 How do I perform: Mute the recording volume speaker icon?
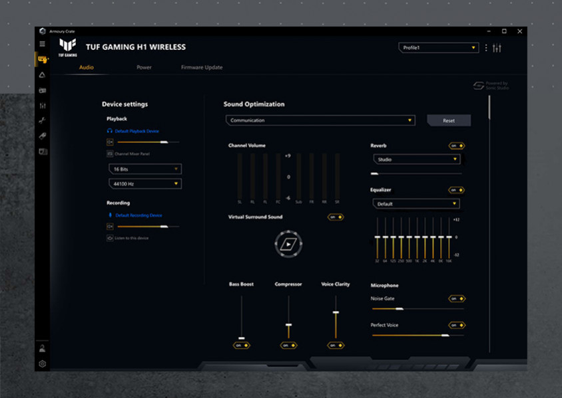(110, 227)
